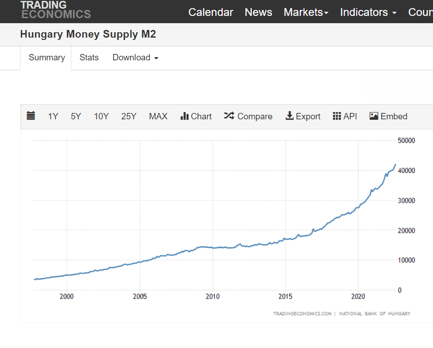The width and height of the screenshot is (433, 348).
Task: Select the Summary tab
Action: coord(46,58)
